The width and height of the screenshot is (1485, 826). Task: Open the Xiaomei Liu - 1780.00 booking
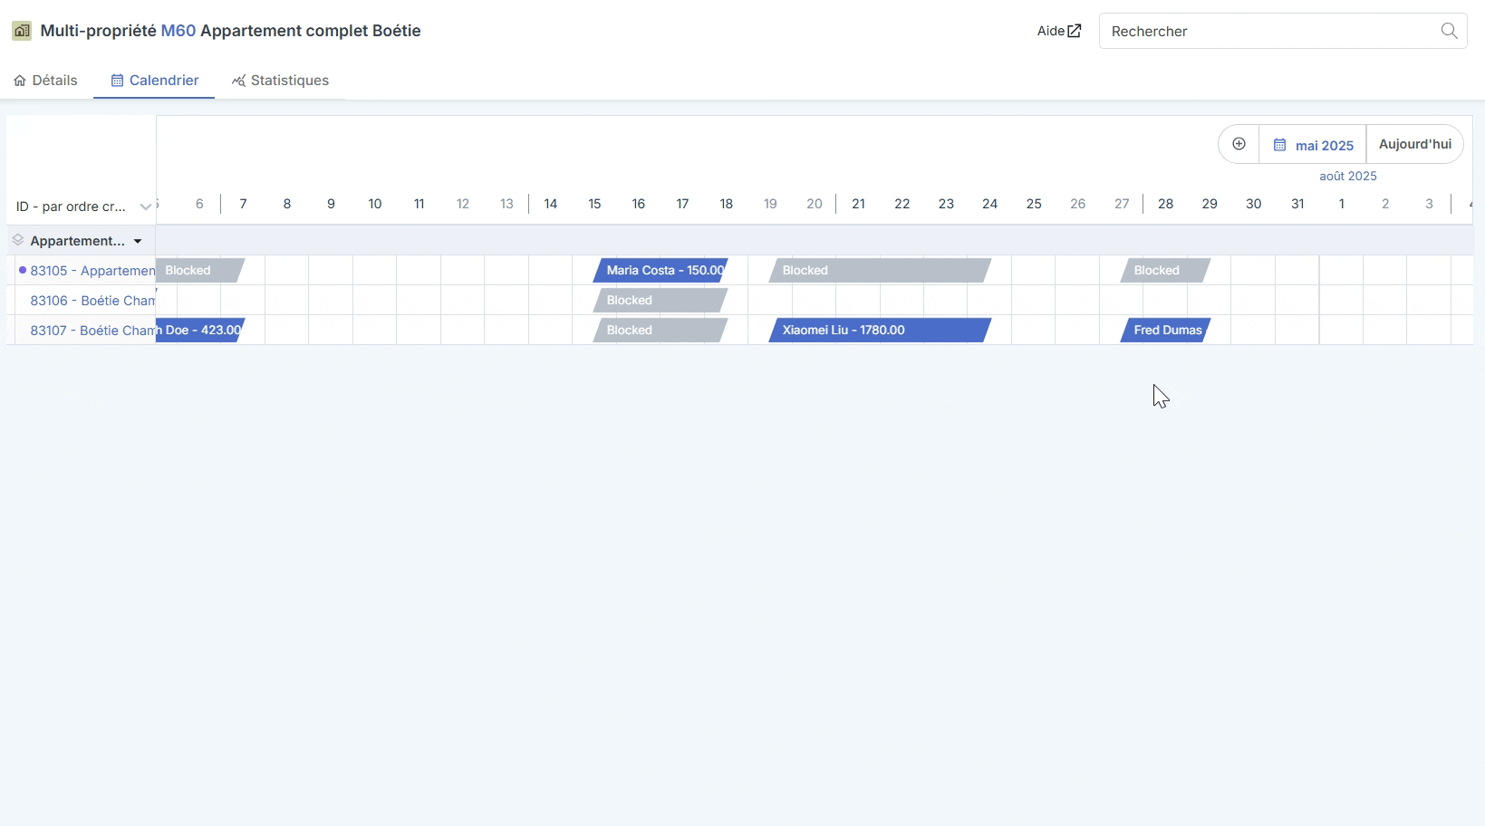tap(880, 330)
